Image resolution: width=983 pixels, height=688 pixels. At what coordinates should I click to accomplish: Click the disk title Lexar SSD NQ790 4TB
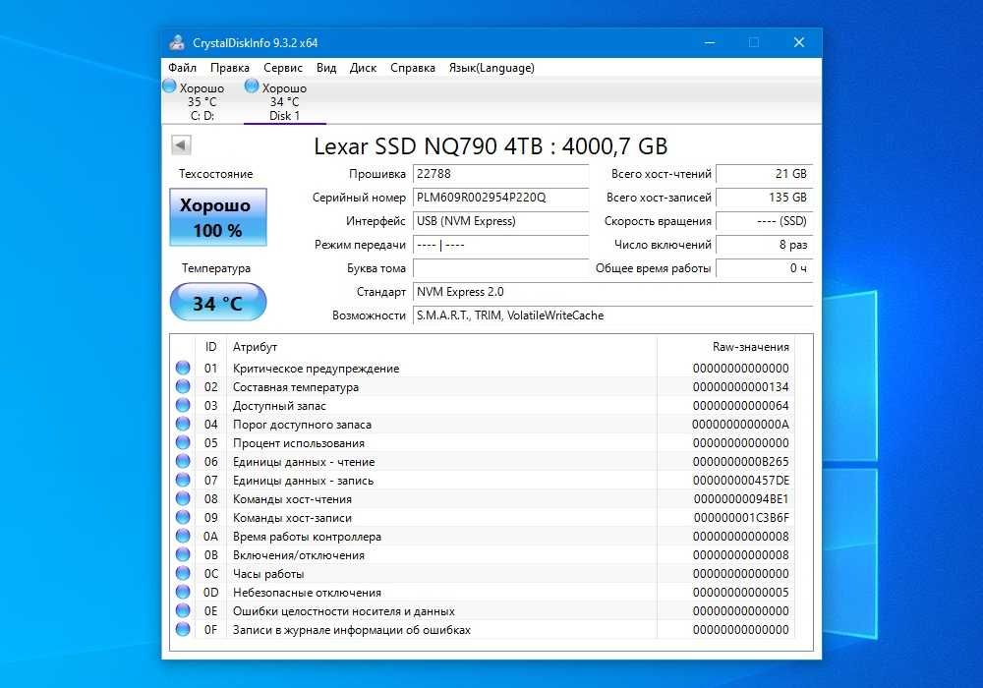(x=491, y=146)
